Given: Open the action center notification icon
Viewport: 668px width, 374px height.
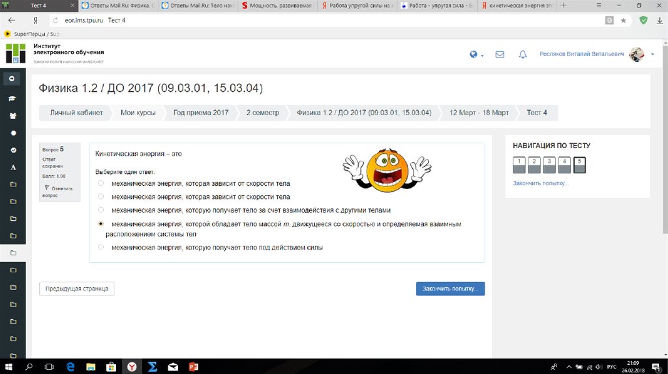Looking at the screenshot, I should tap(656, 367).
